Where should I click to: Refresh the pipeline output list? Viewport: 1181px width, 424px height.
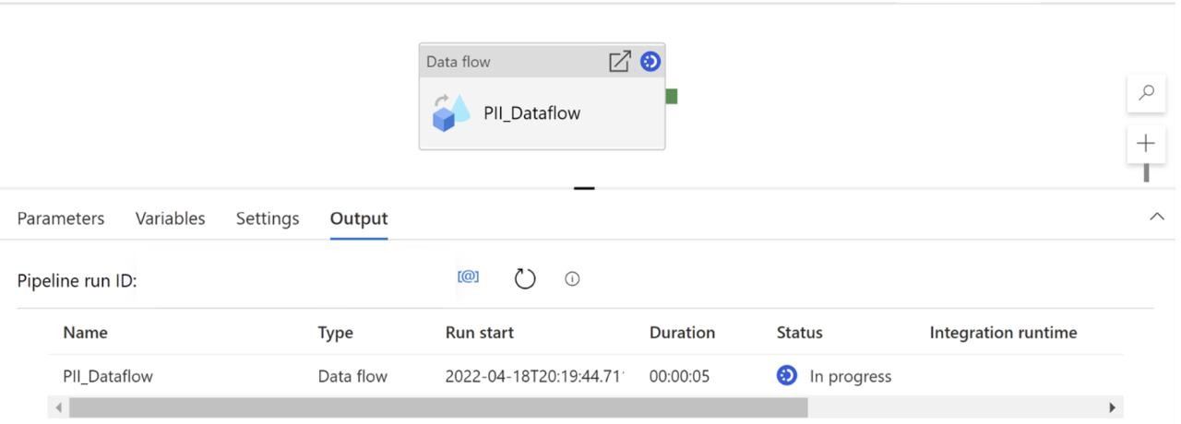coord(525,278)
